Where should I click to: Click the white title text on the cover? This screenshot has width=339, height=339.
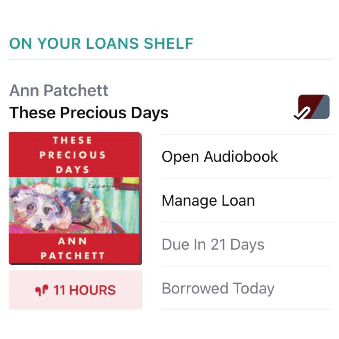(x=73, y=155)
